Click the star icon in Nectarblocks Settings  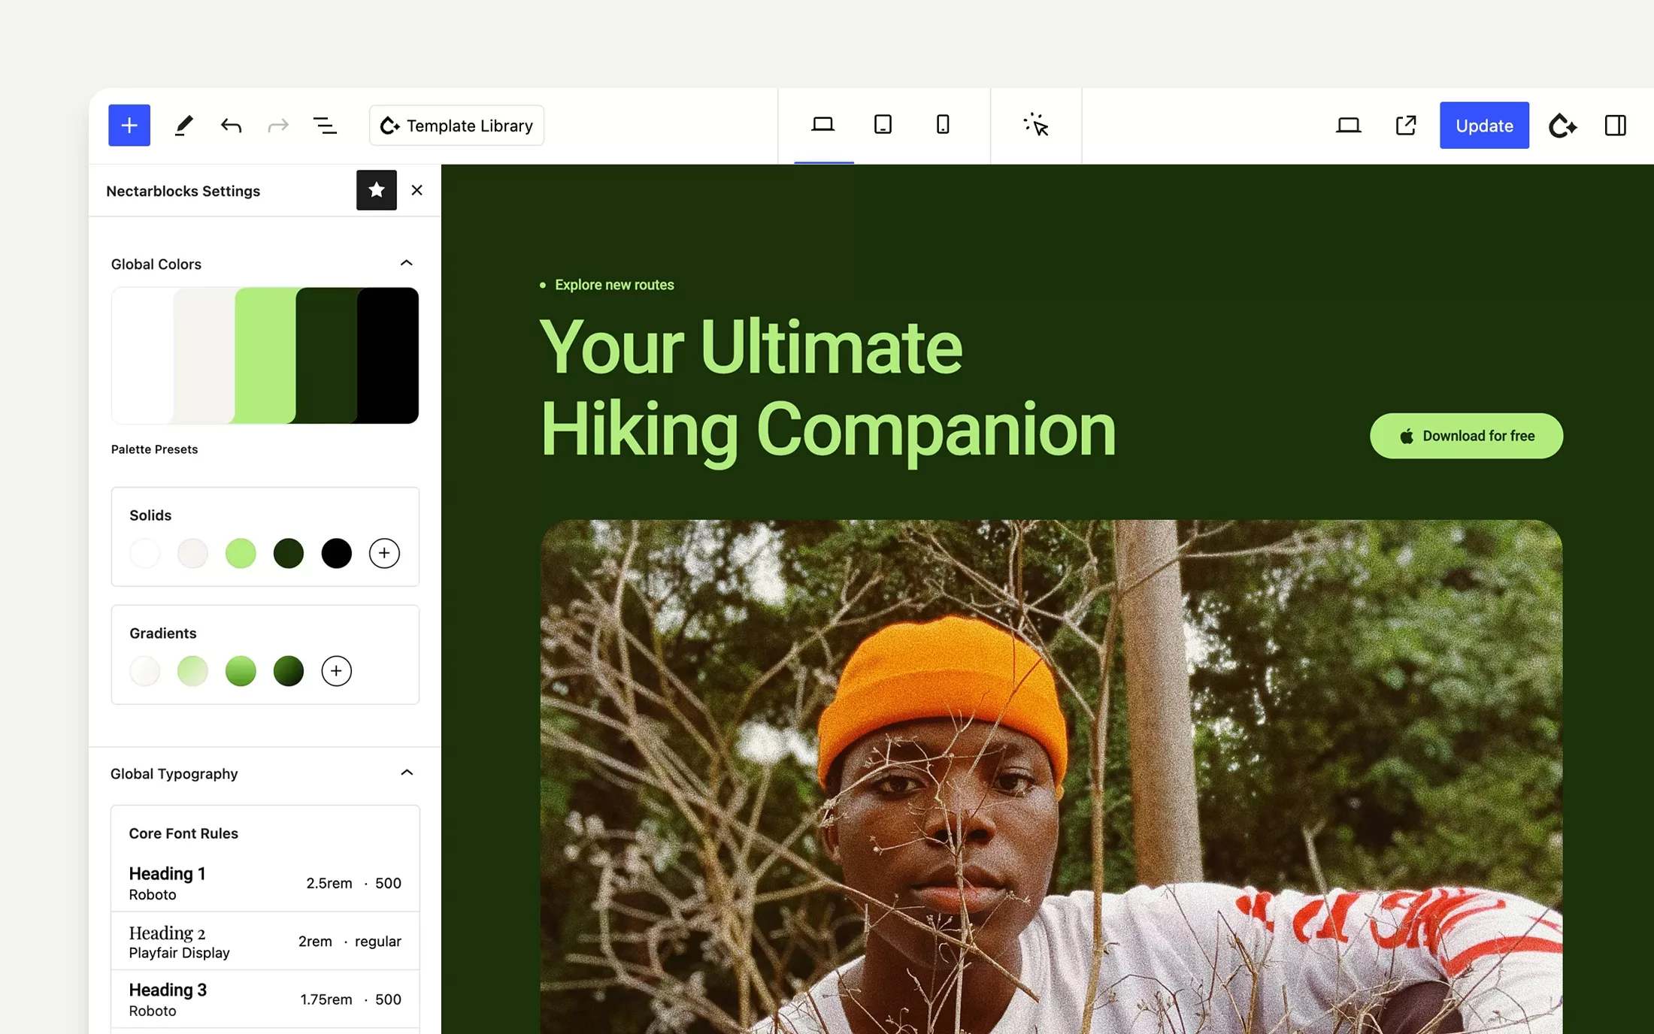click(377, 190)
